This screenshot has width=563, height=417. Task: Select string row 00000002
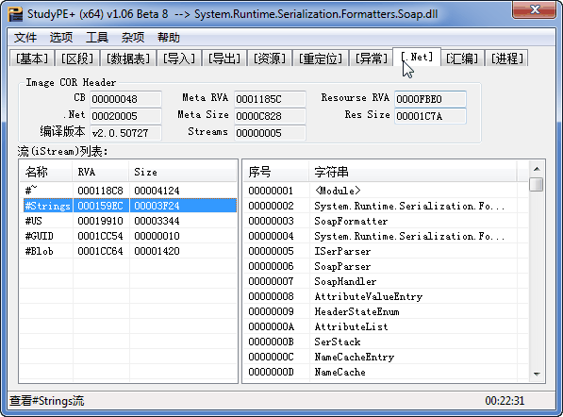pyautogui.click(x=386, y=206)
